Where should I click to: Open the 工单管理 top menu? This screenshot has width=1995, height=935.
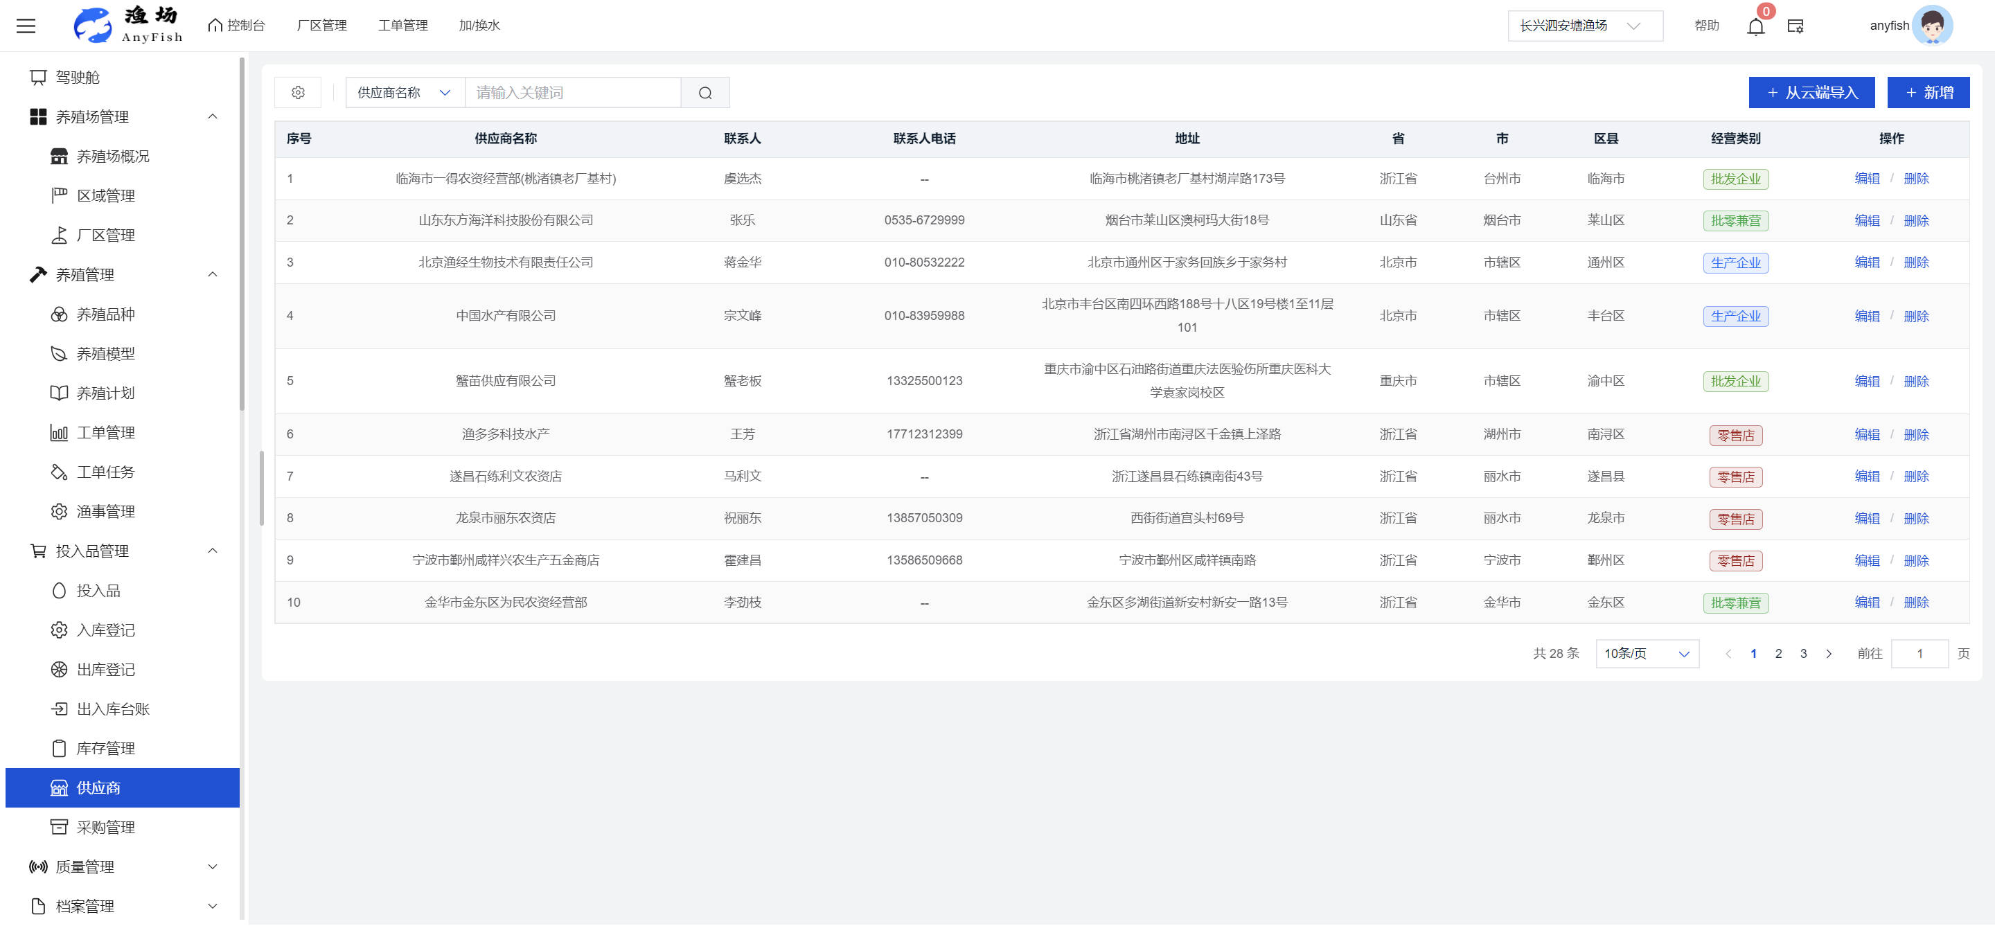click(402, 26)
